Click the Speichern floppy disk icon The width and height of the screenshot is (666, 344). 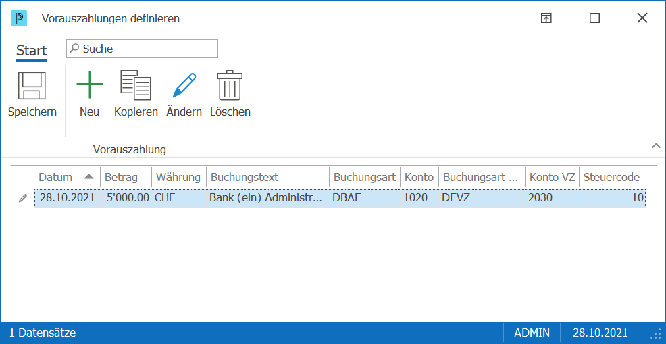coord(32,86)
